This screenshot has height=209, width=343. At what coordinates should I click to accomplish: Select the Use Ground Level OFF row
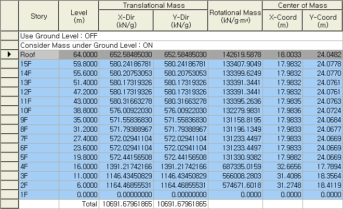point(181,36)
